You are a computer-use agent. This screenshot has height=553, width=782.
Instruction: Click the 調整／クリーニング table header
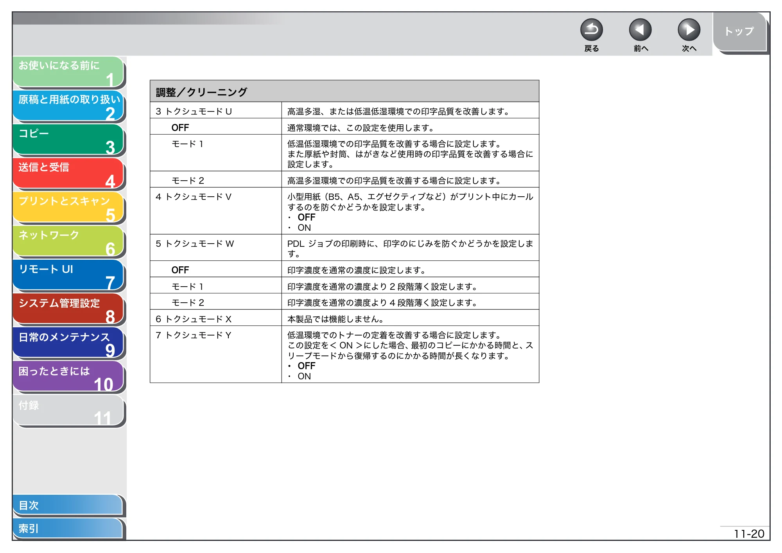(x=344, y=92)
